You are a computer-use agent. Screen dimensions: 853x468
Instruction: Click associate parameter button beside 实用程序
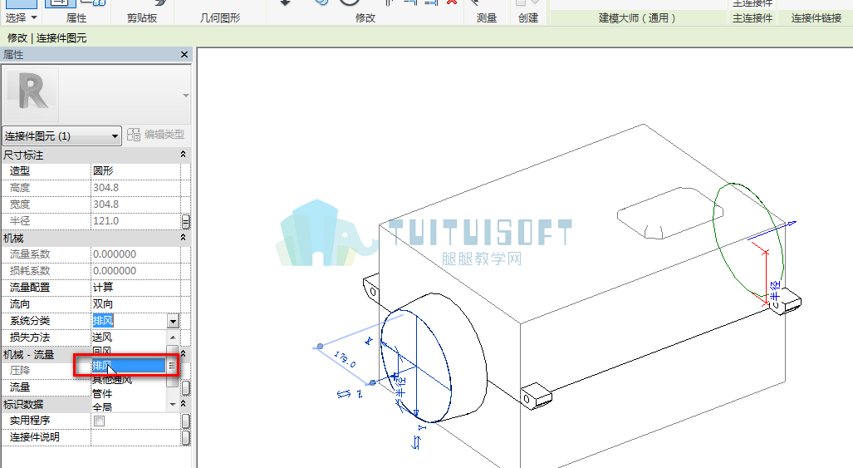coord(185,421)
